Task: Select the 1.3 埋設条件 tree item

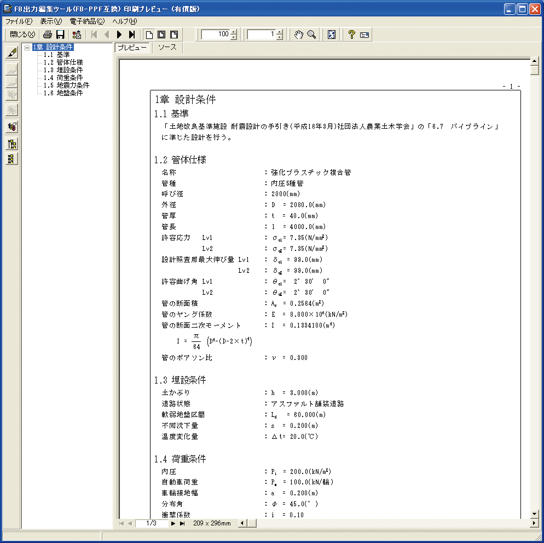Action: click(x=63, y=70)
